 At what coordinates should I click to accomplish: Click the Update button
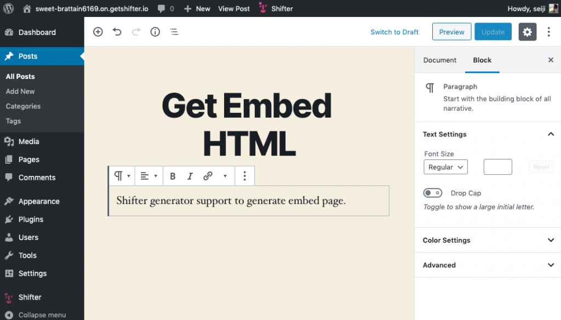click(x=493, y=32)
